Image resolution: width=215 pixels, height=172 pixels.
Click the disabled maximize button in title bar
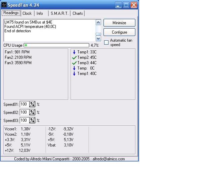pyautogui.click(x=126, y=5)
